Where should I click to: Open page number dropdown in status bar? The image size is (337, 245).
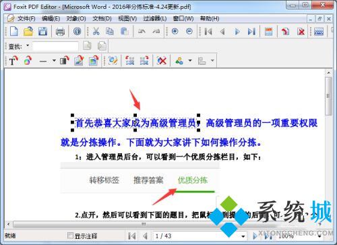(243, 236)
